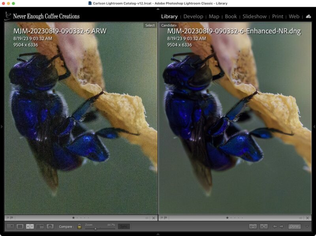This screenshot has height=236, width=316.
Task: Flag the Select photo as picked
Action: tap(8, 218)
